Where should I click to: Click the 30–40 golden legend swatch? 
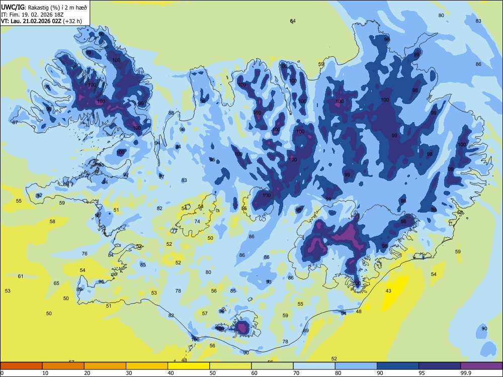click(x=147, y=366)
